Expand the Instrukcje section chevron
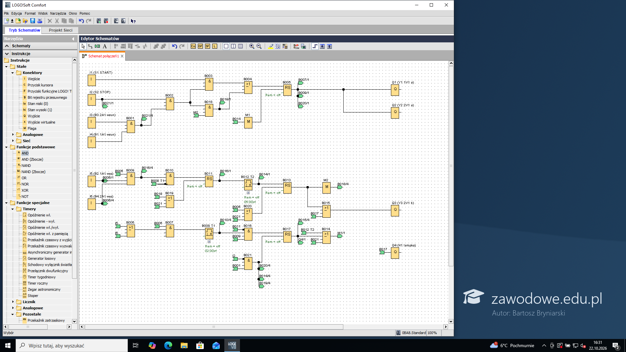Image resolution: width=626 pixels, height=352 pixels. click(x=7, y=54)
